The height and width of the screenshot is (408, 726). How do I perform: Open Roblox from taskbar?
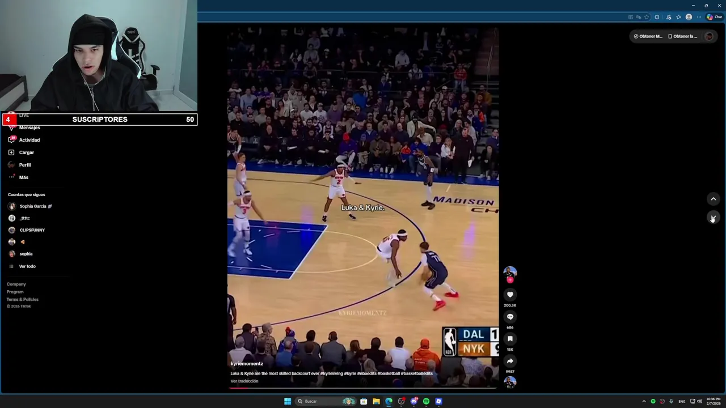(x=438, y=401)
